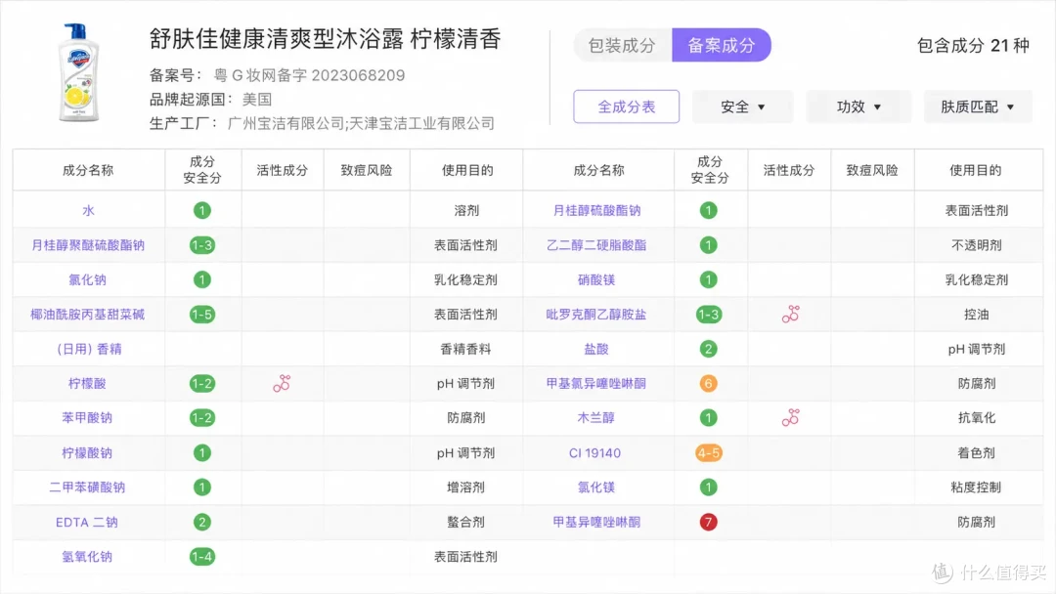Open the 二甲苯磺酸钠 ingredient link
The width and height of the screenshot is (1056, 594).
click(88, 488)
